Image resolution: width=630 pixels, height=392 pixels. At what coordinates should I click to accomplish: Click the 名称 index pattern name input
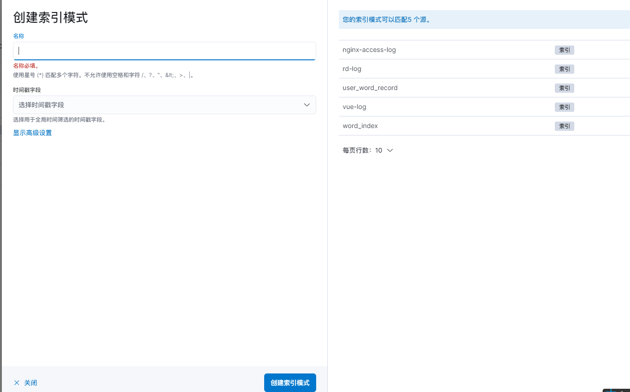(164, 51)
